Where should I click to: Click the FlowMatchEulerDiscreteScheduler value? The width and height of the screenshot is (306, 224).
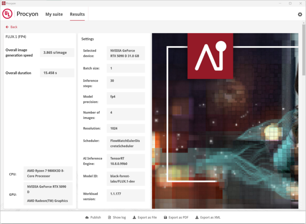(126, 143)
